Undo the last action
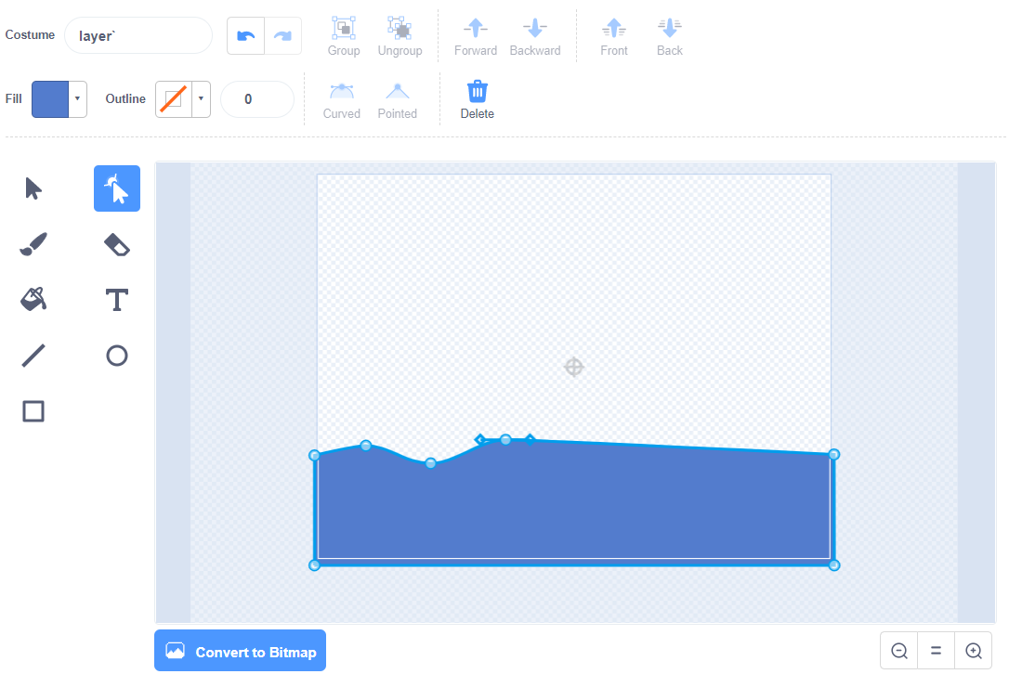 [246, 36]
